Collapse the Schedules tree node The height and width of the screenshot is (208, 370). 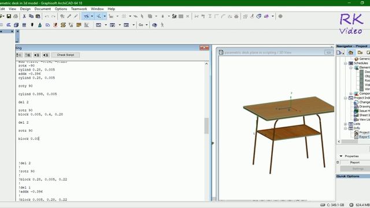(345, 63)
